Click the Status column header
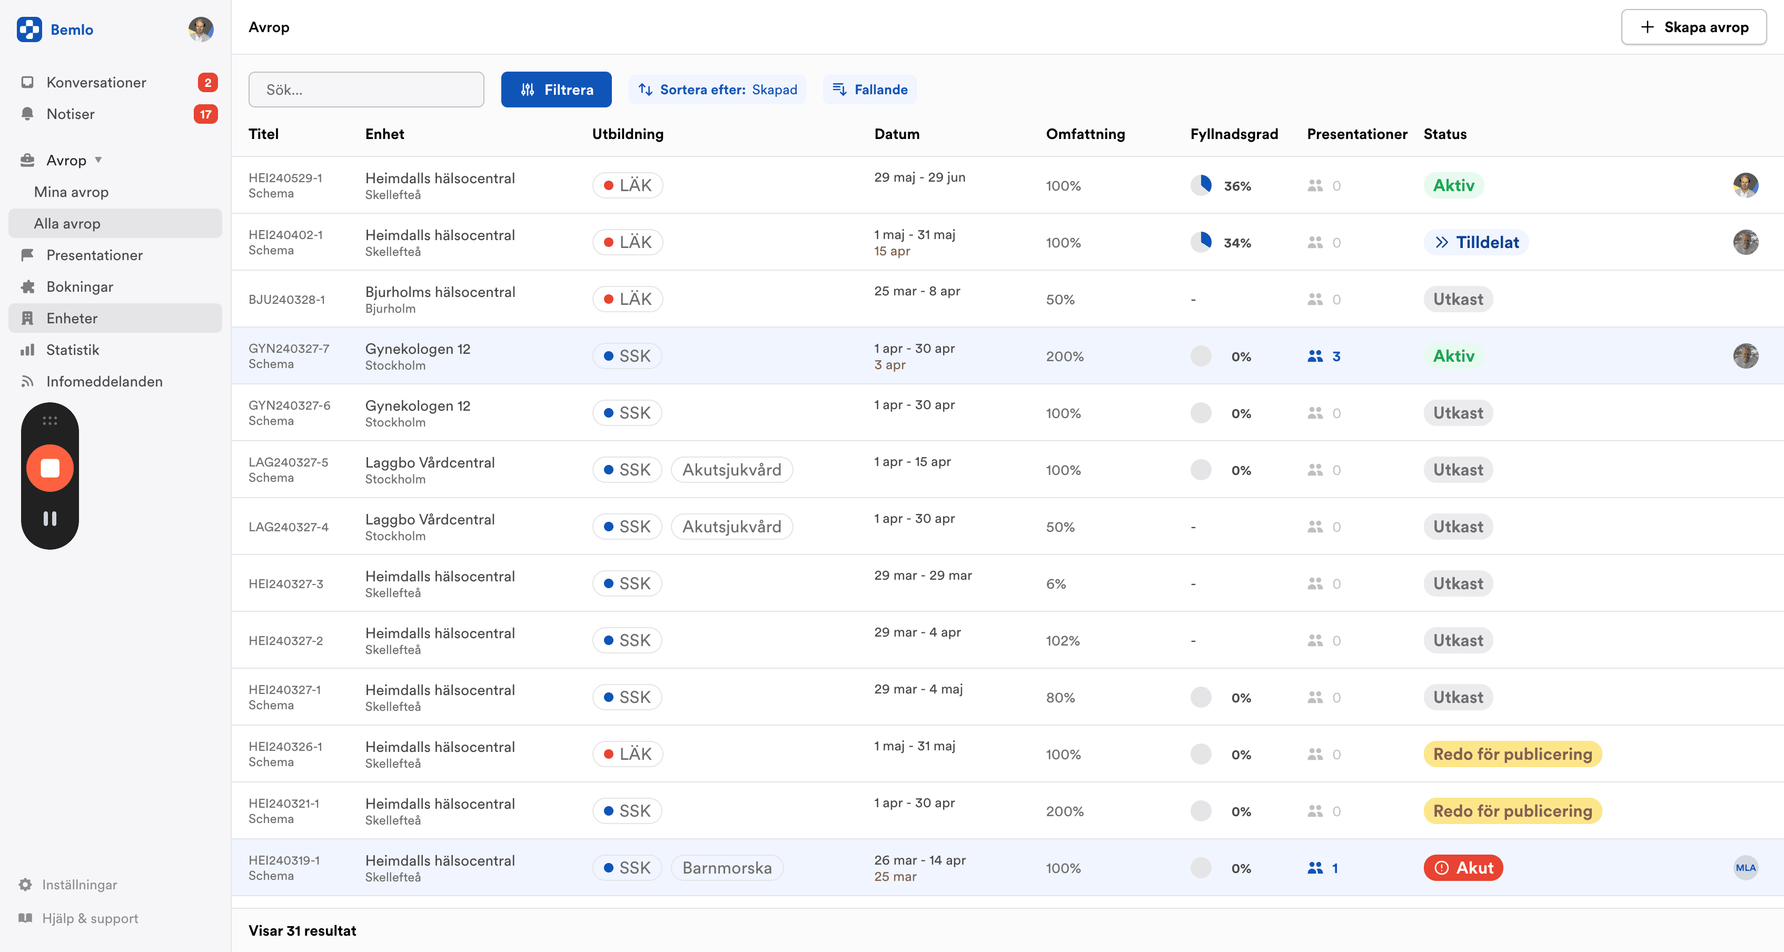Viewport: 1784px width, 952px height. [x=1445, y=134]
